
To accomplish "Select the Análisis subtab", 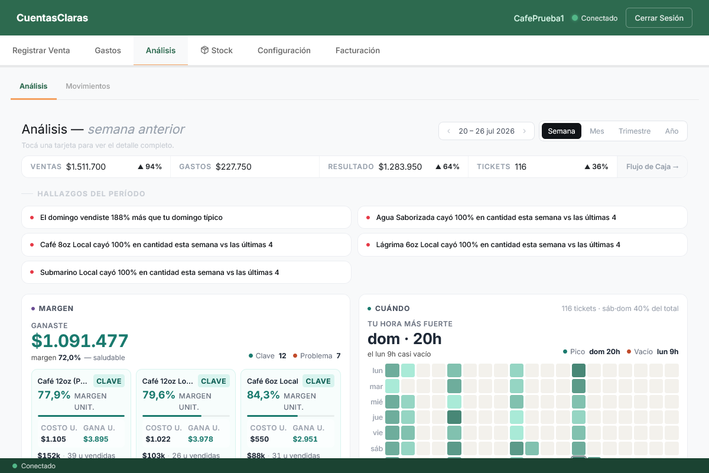I will 34,86.
